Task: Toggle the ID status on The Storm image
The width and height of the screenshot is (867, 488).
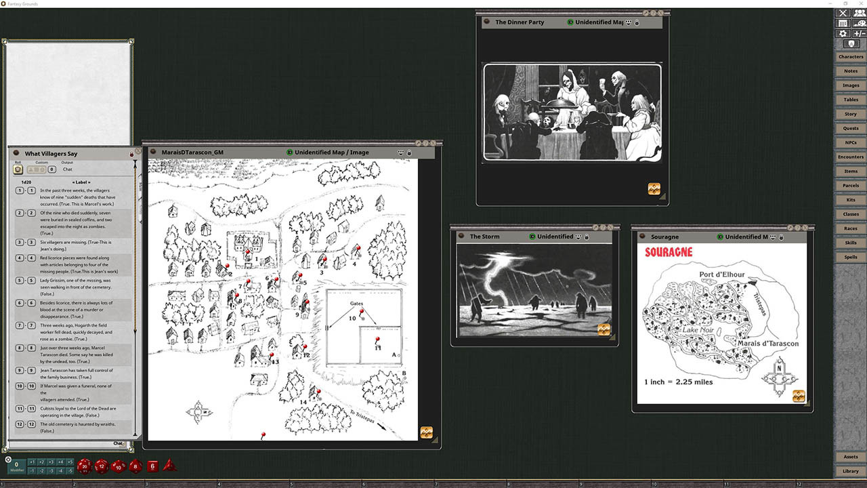Action: (532, 237)
